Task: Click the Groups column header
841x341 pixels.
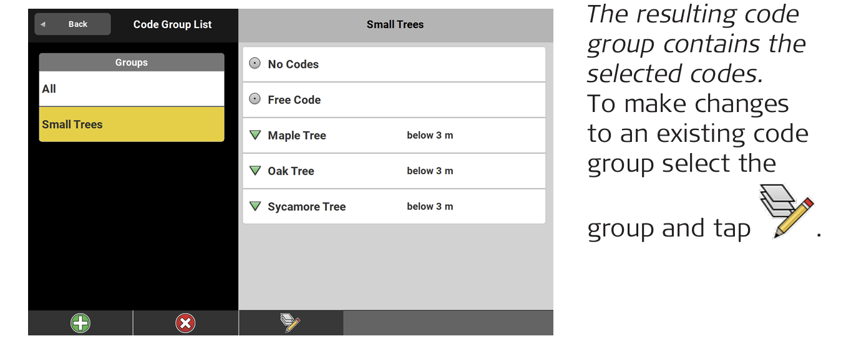Action: coord(131,62)
